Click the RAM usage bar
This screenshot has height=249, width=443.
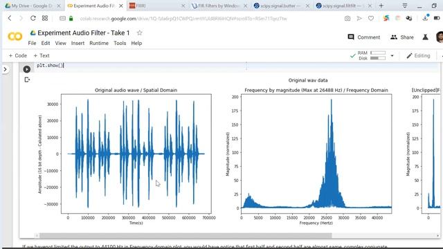click(x=378, y=53)
